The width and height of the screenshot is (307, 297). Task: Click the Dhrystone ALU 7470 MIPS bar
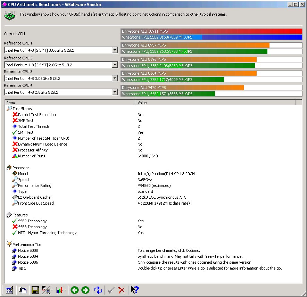coord(211,88)
